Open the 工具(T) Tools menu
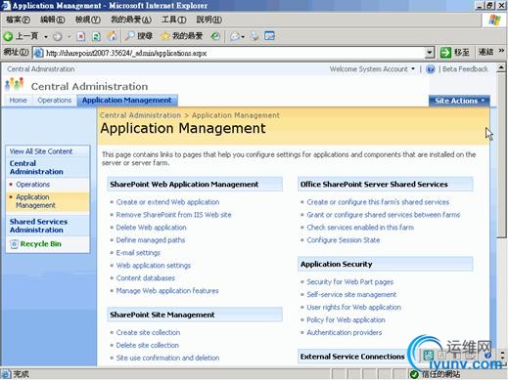Image resolution: width=508 pixels, height=380 pixels. pyautogui.click(x=174, y=20)
